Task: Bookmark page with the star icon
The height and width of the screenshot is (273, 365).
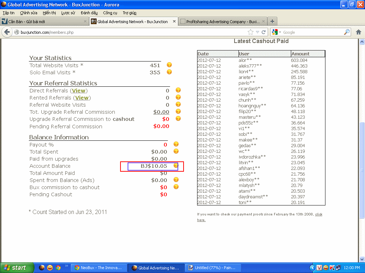Action: [x=251, y=32]
